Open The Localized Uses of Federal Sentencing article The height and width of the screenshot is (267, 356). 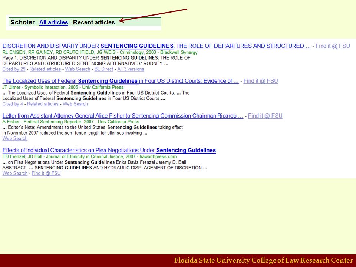[121, 81]
